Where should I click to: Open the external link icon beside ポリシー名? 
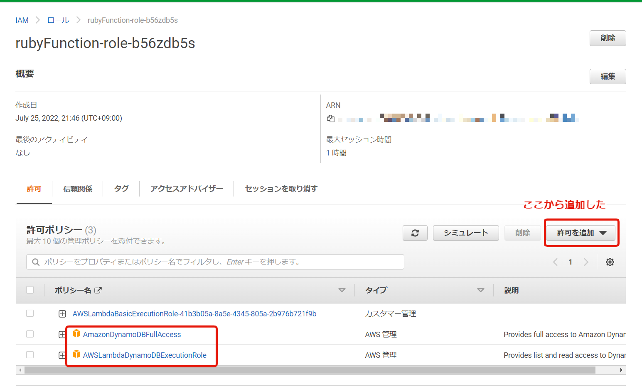(x=98, y=290)
